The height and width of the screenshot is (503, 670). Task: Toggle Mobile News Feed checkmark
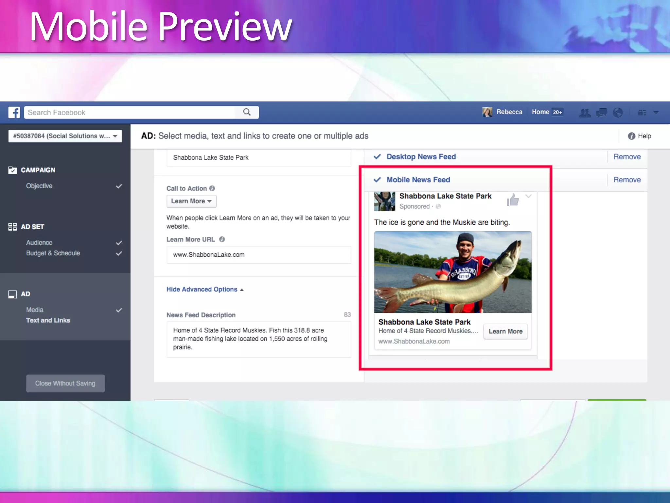point(377,180)
